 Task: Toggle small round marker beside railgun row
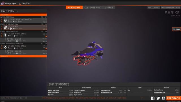2,22
